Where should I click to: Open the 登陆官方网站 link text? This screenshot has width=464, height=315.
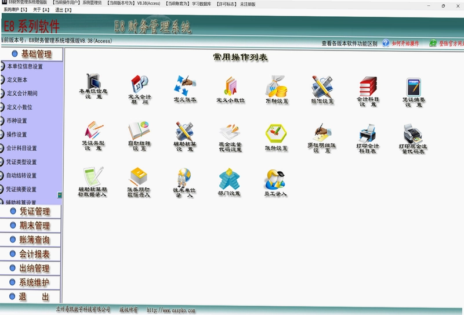452,44
